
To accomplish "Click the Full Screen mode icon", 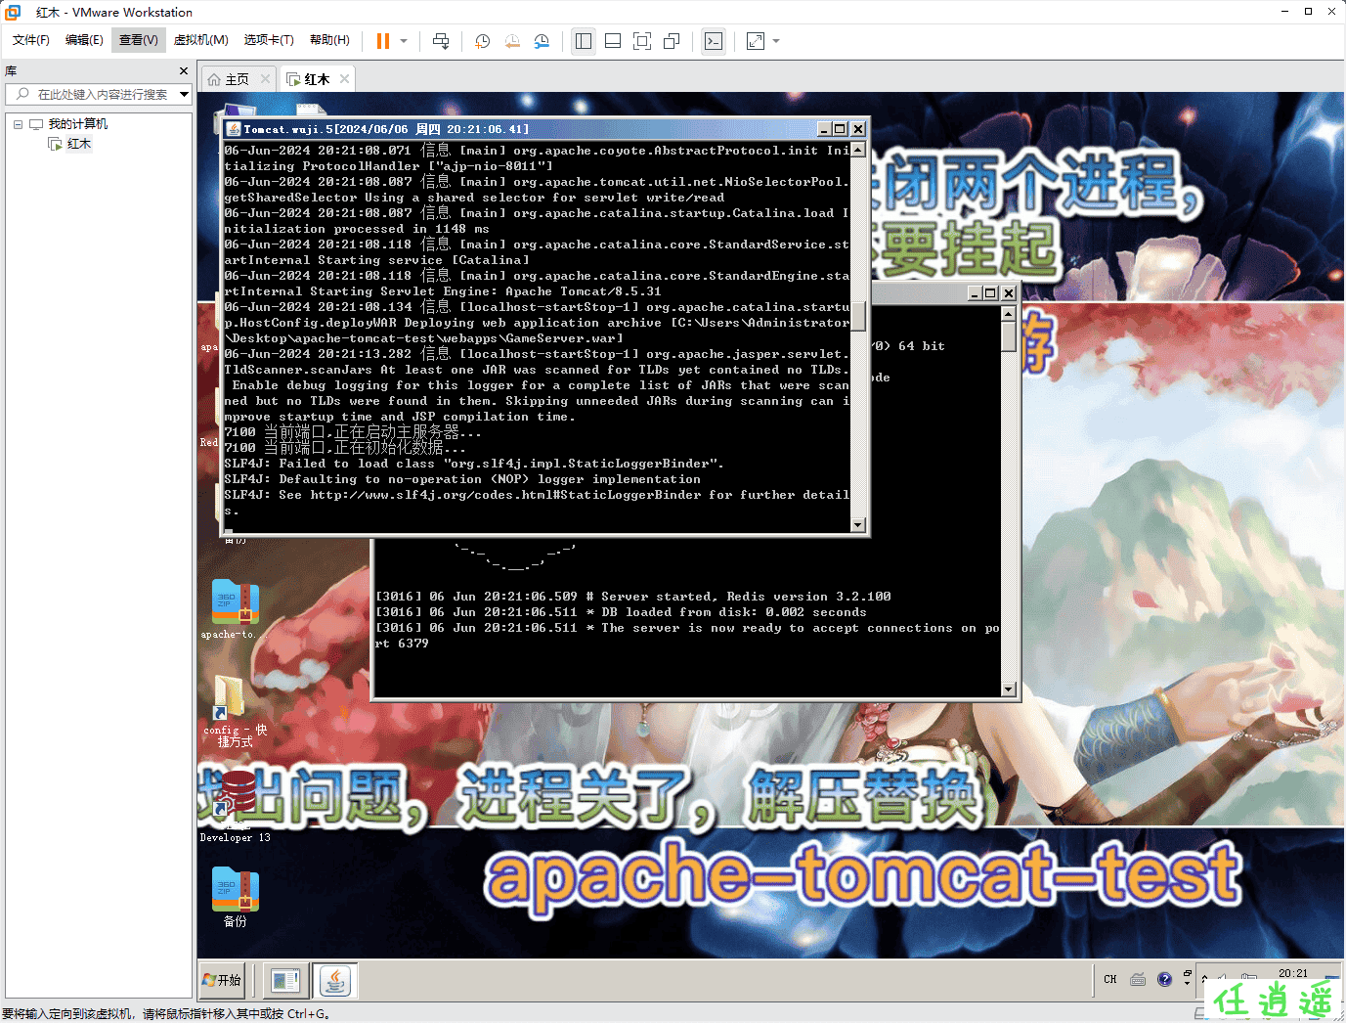I will click(x=642, y=41).
